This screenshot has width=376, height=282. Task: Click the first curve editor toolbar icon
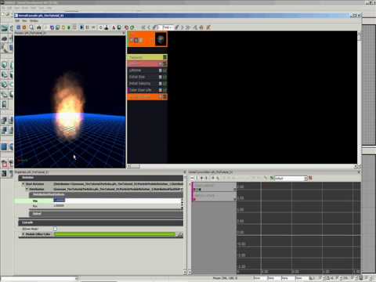click(192, 178)
